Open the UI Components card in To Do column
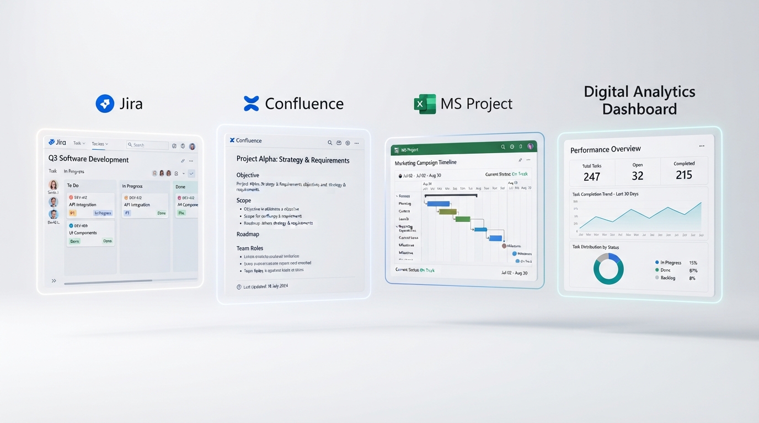 (90, 234)
